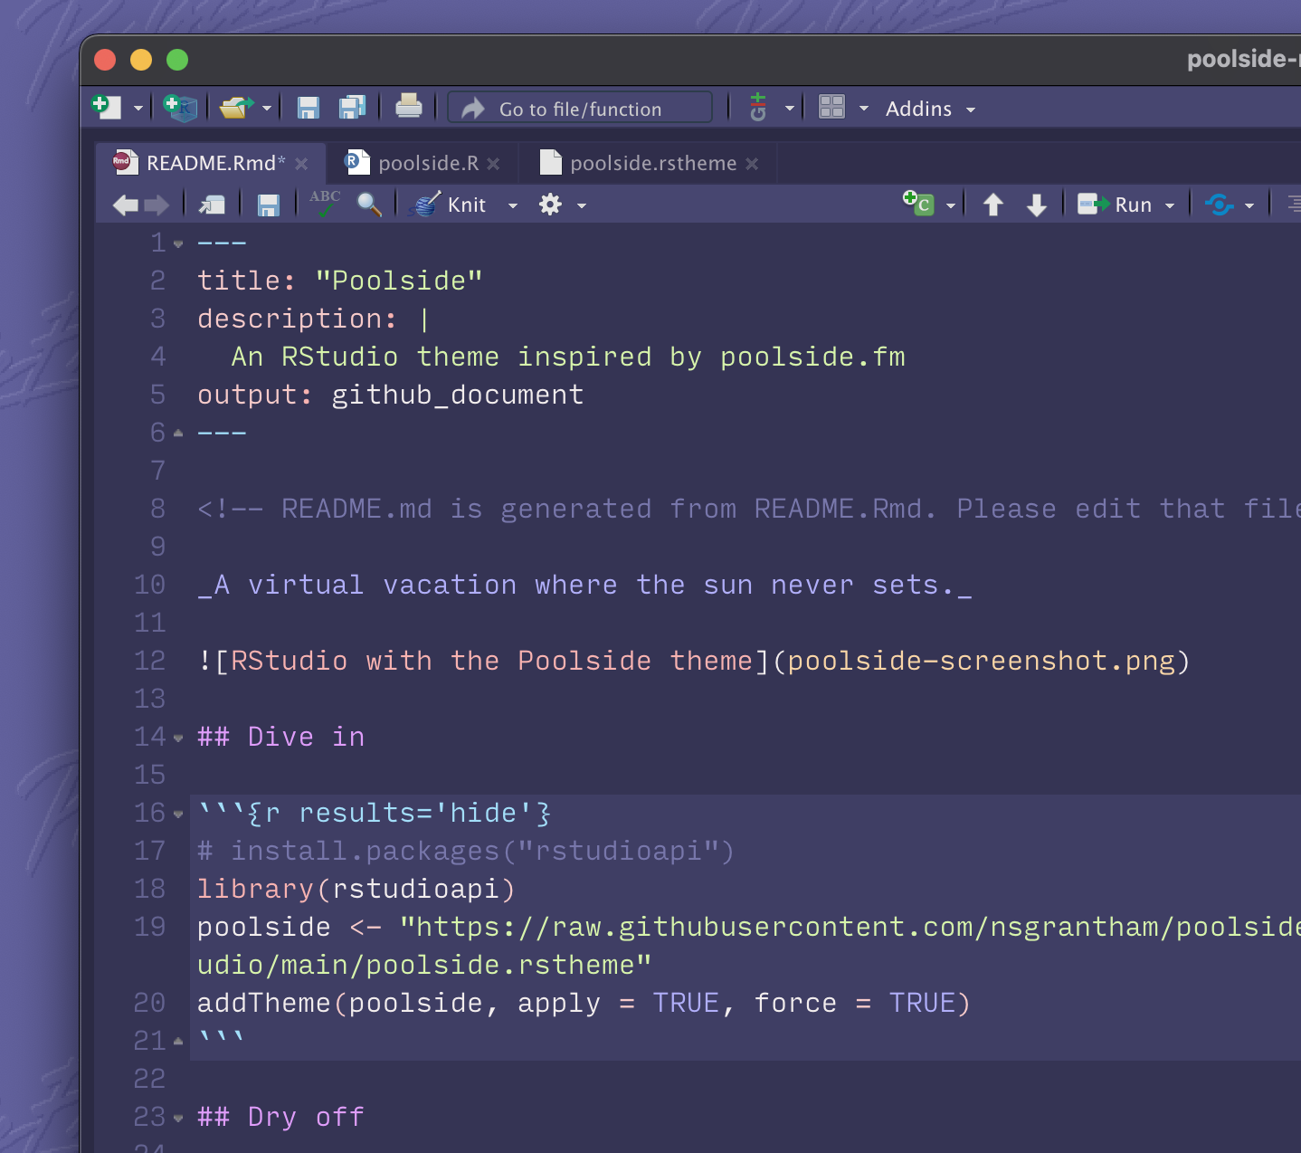Viewport: 1301px width, 1153px height.
Task: Close the README.Rmd tab
Action: (301, 164)
